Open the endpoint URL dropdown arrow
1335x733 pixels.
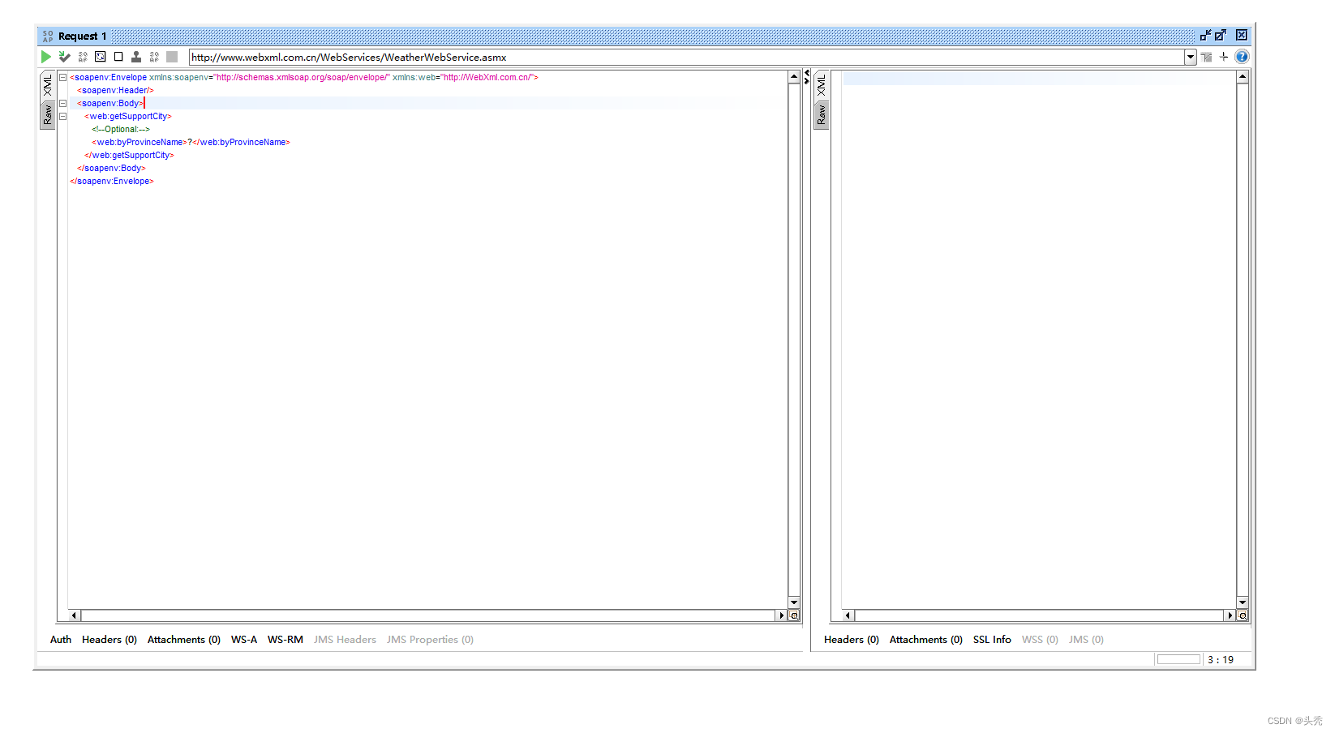pos(1190,57)
